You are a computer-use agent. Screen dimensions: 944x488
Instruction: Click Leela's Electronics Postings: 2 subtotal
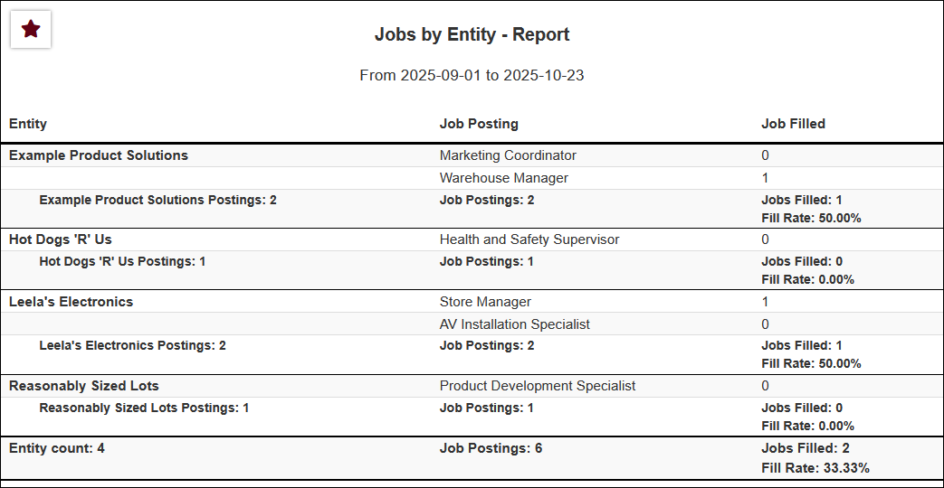click(x=132, y=345)
